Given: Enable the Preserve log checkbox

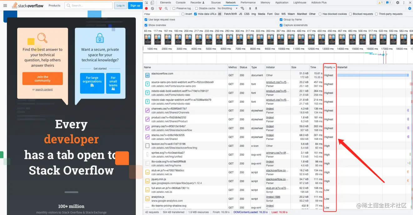Looking at the screenshot, I should pyautogui.click(x=174, y=8).
